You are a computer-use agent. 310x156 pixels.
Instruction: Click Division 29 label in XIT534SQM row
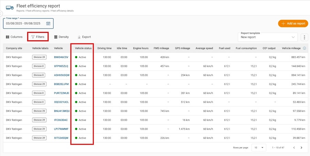tap(39, 138)
